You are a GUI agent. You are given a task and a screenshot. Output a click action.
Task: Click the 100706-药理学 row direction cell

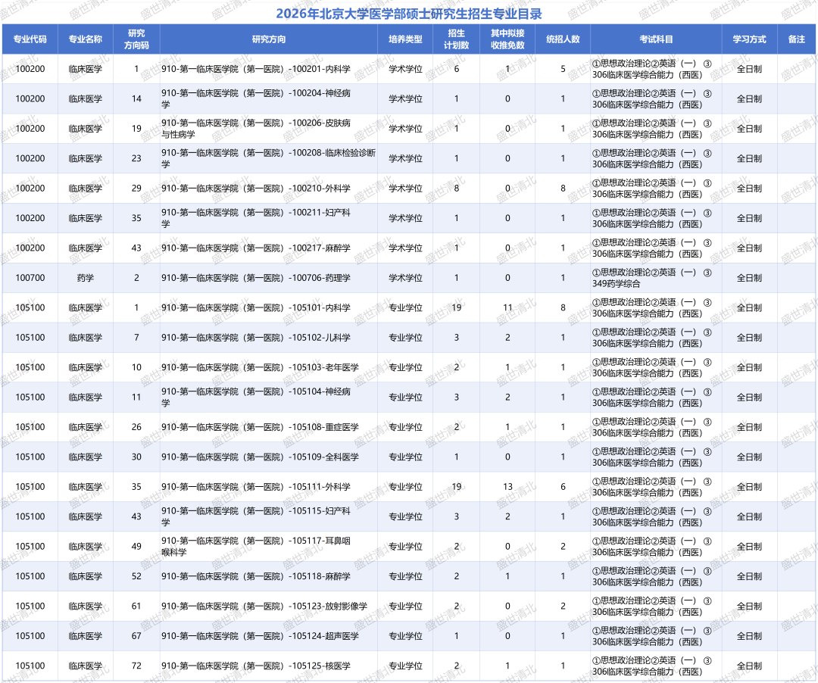[269, 278]
